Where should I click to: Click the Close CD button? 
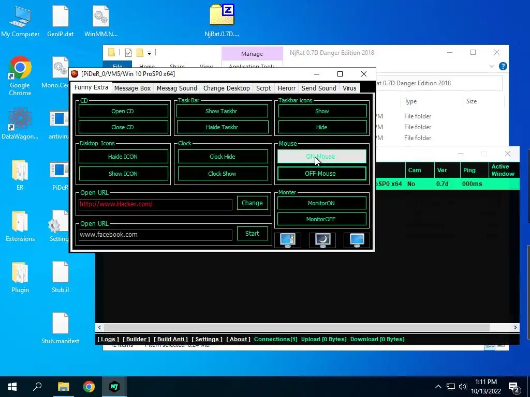(123, 127)
